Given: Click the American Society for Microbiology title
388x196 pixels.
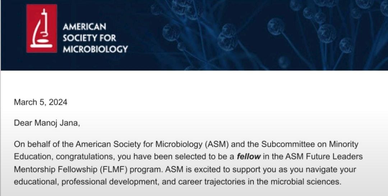Looking at the screenshot, I should [95, 38].
